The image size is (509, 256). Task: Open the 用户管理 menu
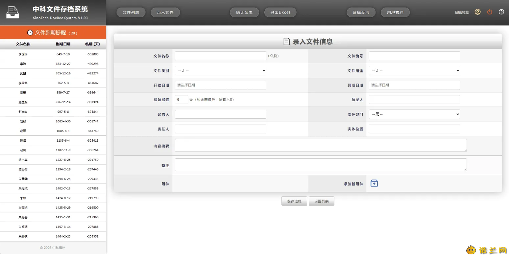(395, 12)
